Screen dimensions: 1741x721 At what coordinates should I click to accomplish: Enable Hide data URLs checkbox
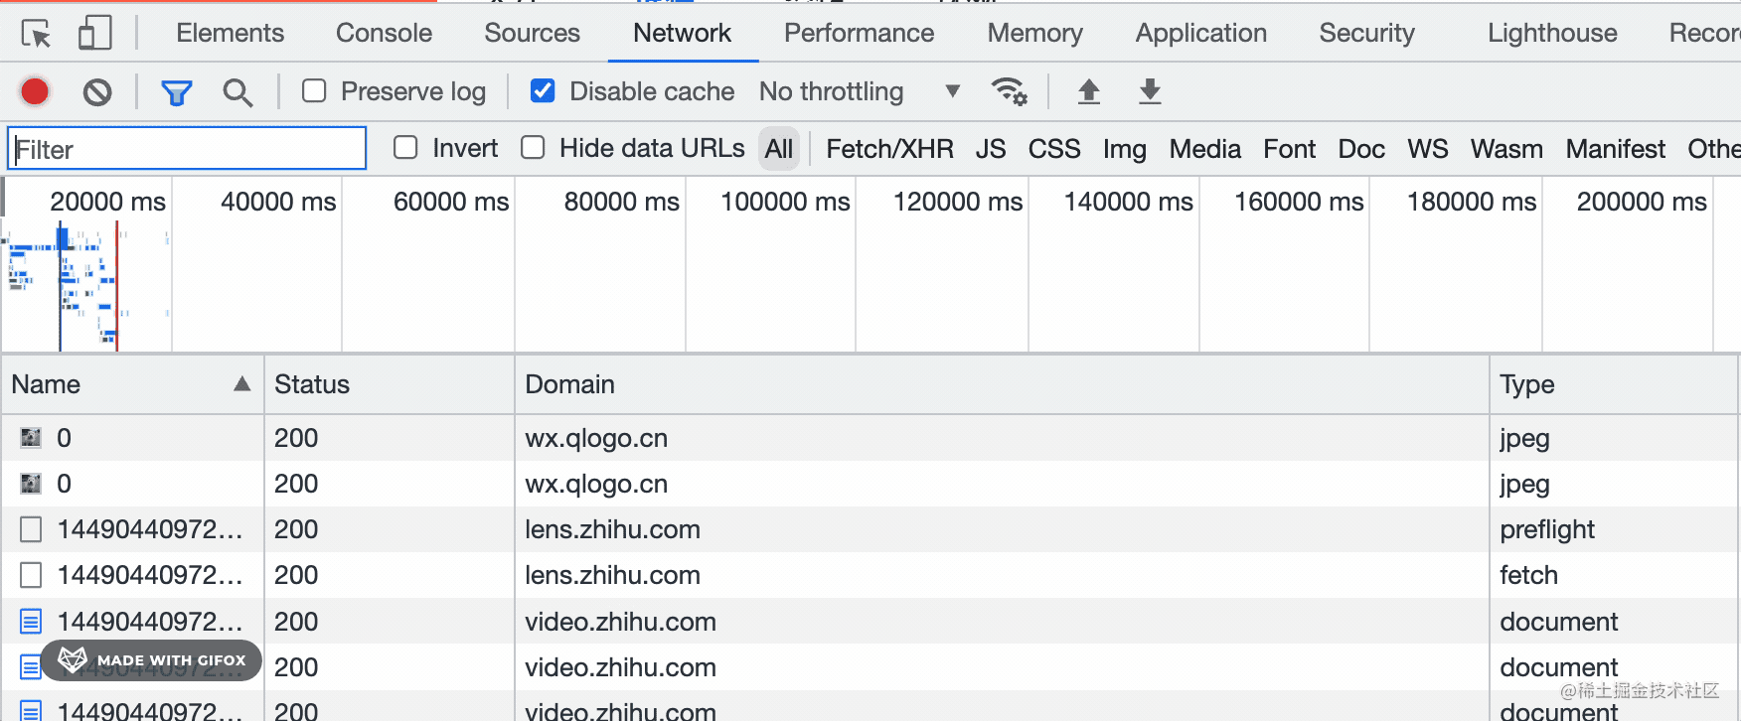coord(534,148)
